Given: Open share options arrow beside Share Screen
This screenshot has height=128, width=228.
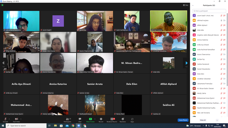Looking at the screenshot, I should pos(95,119).
